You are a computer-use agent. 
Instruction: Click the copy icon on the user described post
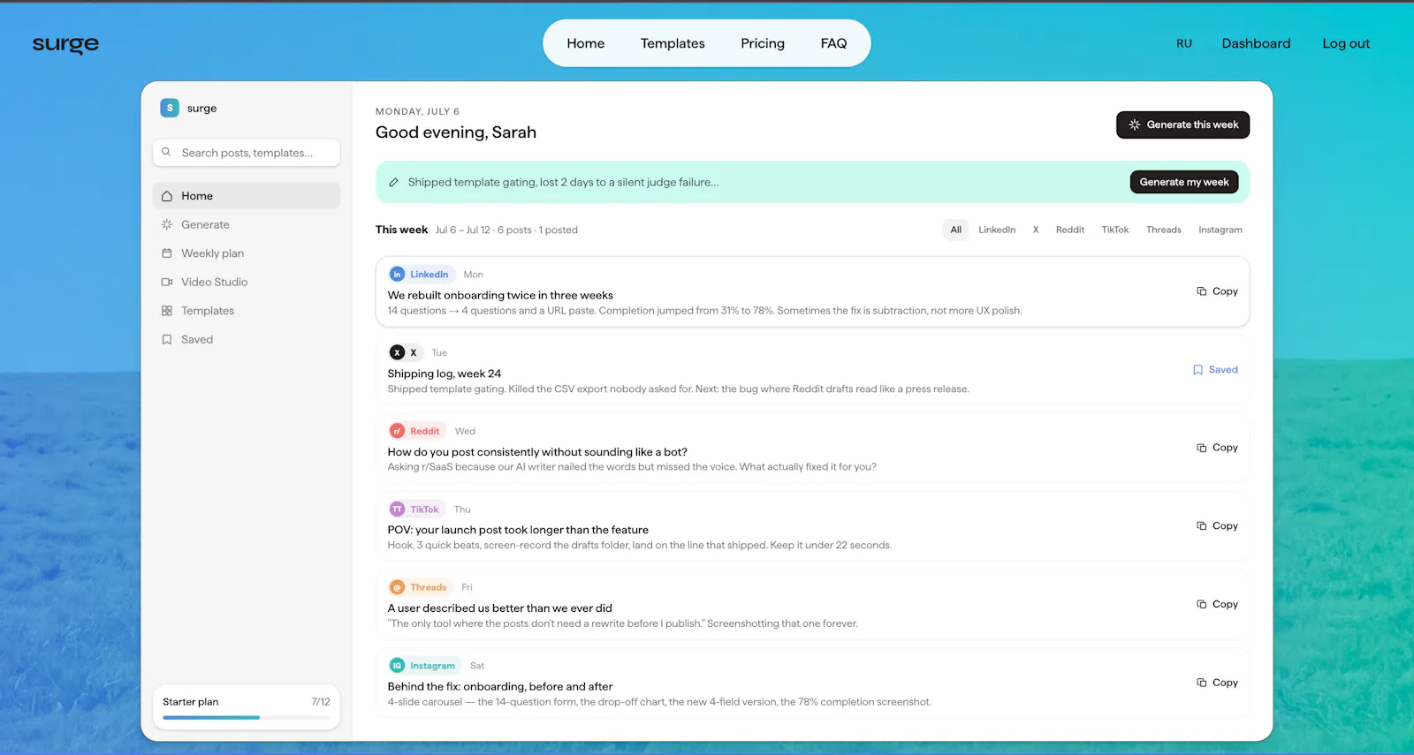(1202, 604)
